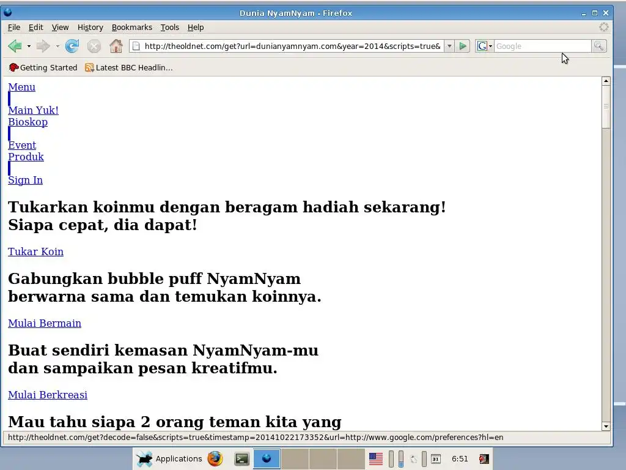Switch to the fourth workspace in pager

click(x=350, y=459)
